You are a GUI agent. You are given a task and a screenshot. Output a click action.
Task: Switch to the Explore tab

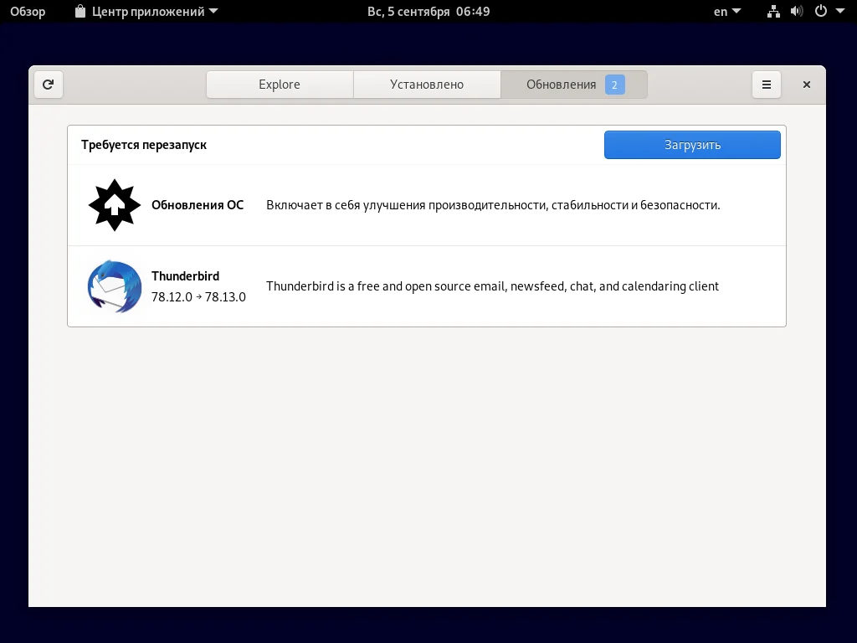click(279, 84)
